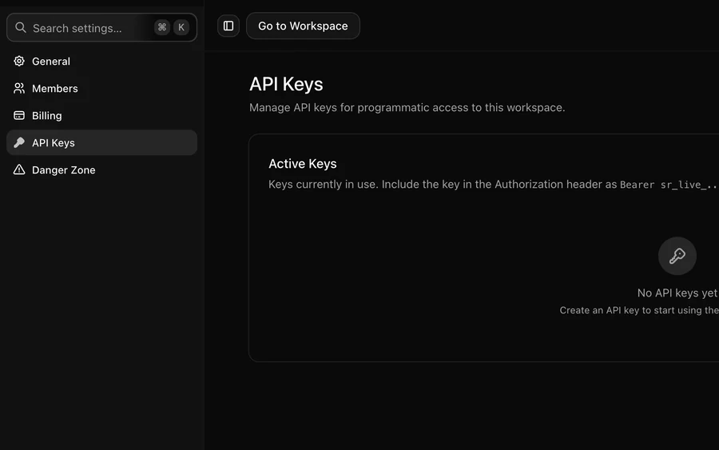This screenshot has height=450, width=719.
Task: Click the 'No API keys yet' message
Action: (677, 293)
